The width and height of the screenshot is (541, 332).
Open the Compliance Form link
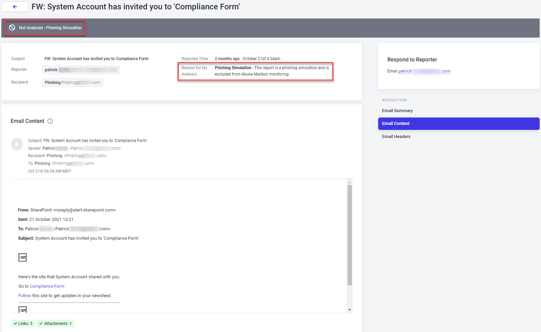[47, 286]
